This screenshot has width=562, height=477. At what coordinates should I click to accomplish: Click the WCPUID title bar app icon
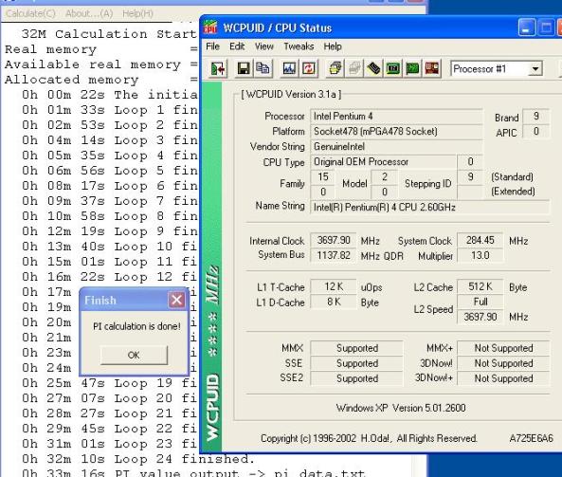pos(210,28)
